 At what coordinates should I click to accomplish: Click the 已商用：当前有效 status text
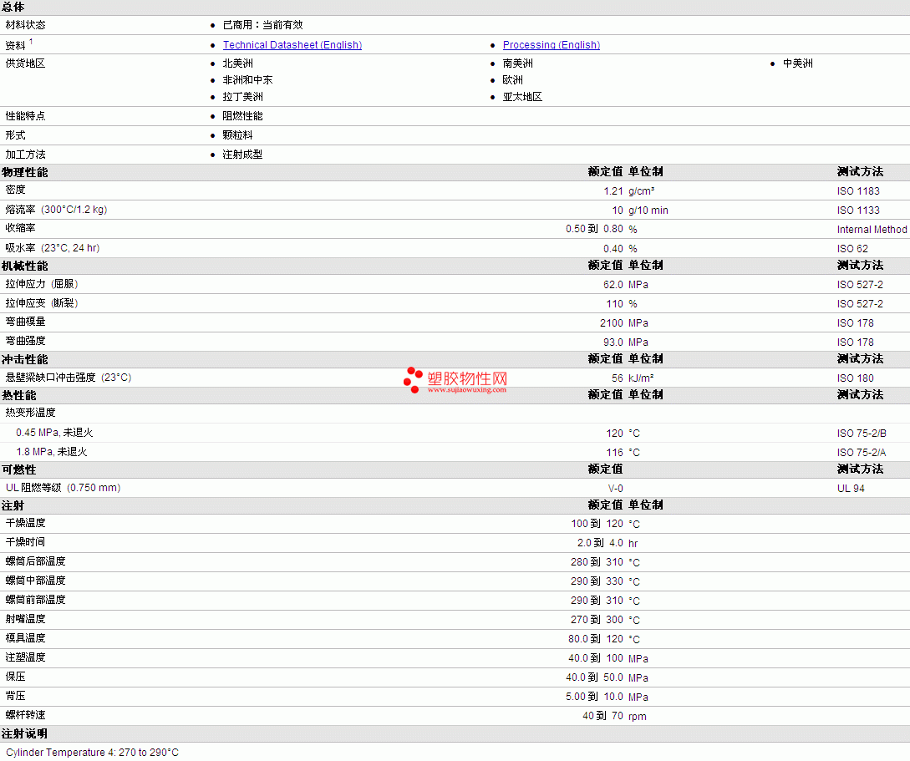click(x=263, y=26)
